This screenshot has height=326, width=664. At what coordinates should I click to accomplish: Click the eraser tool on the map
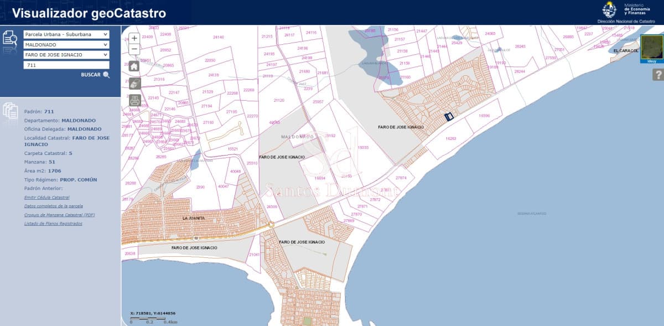pyautogui.click(x=134, y=84)
